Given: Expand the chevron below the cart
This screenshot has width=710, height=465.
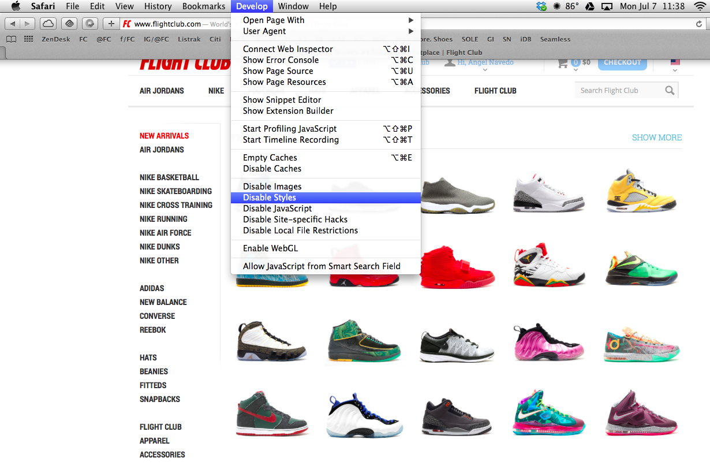Looking at the screenshot, I should click(x=576, y=70).
